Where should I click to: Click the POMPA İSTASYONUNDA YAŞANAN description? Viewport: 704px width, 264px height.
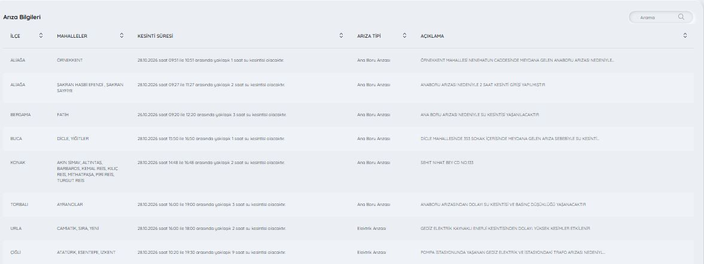(513, 253)
